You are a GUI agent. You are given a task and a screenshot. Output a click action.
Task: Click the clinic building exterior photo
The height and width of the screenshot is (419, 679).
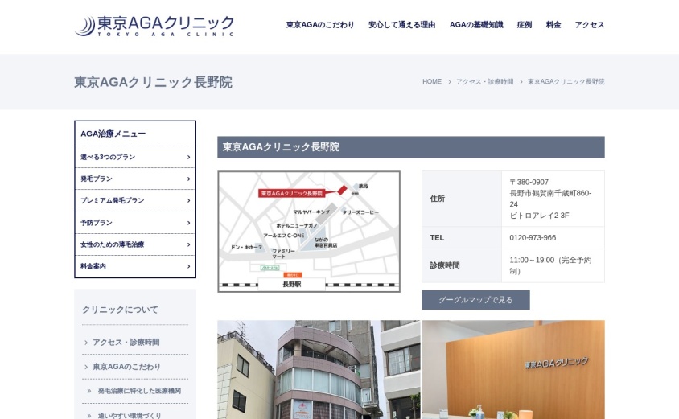click(319, 370)
